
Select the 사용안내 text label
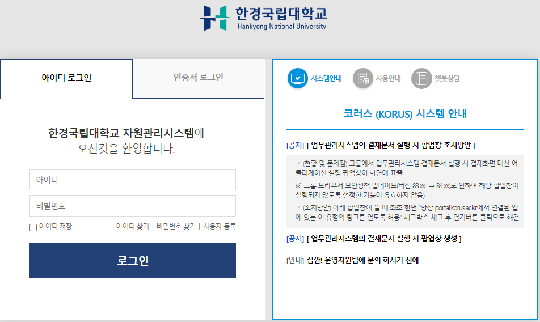coord(388,79)
